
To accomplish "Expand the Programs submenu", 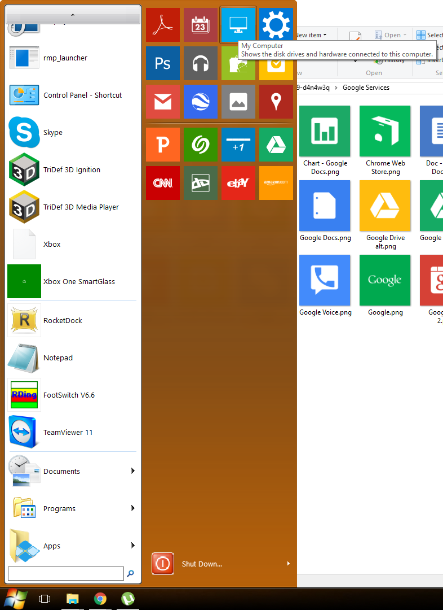I will pos(133,508).
